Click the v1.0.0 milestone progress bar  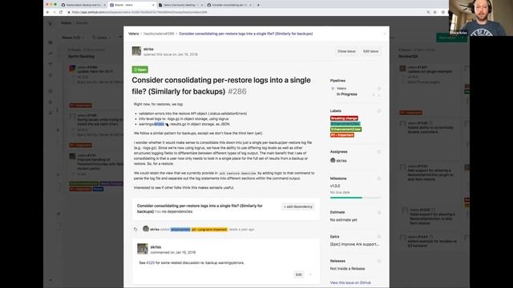coord(355,198)
